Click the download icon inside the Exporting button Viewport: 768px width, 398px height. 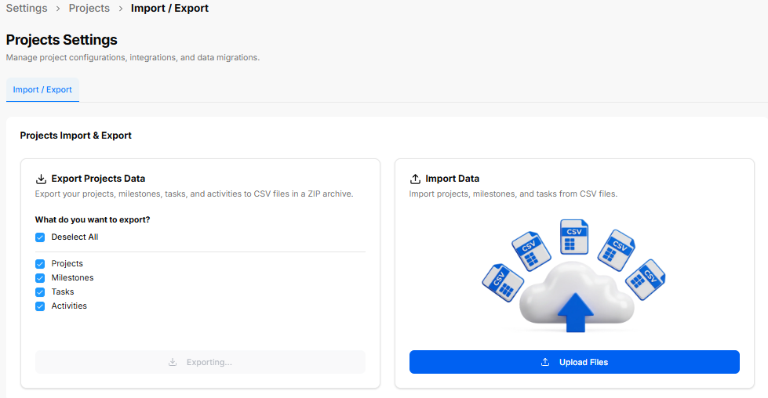[173, 362]
